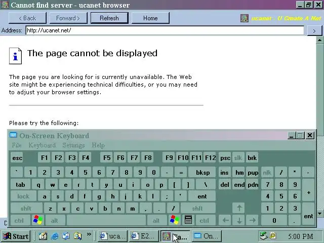Click the info page icon

[15, 56]
